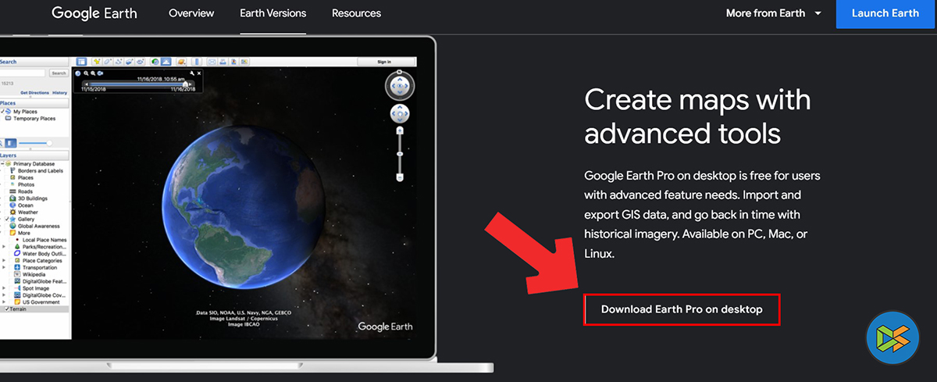Open the Resources nav tab
The width and height of the screenshot is (937, 382).
coord(356,13)
